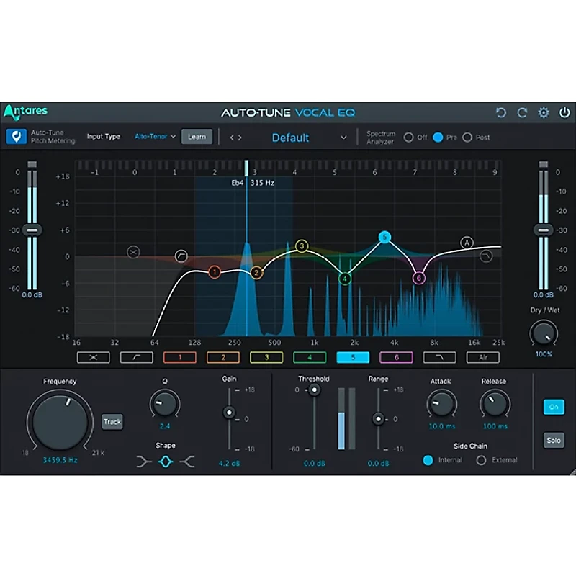Viewport: 576px width, 576px height.
Task: Click the settings gear in the title bar
Action: 544,112
